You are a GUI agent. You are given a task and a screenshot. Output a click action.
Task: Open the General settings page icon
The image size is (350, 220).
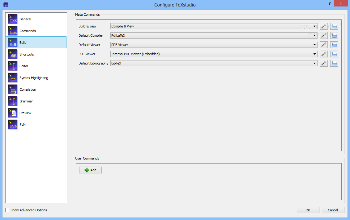12,19
